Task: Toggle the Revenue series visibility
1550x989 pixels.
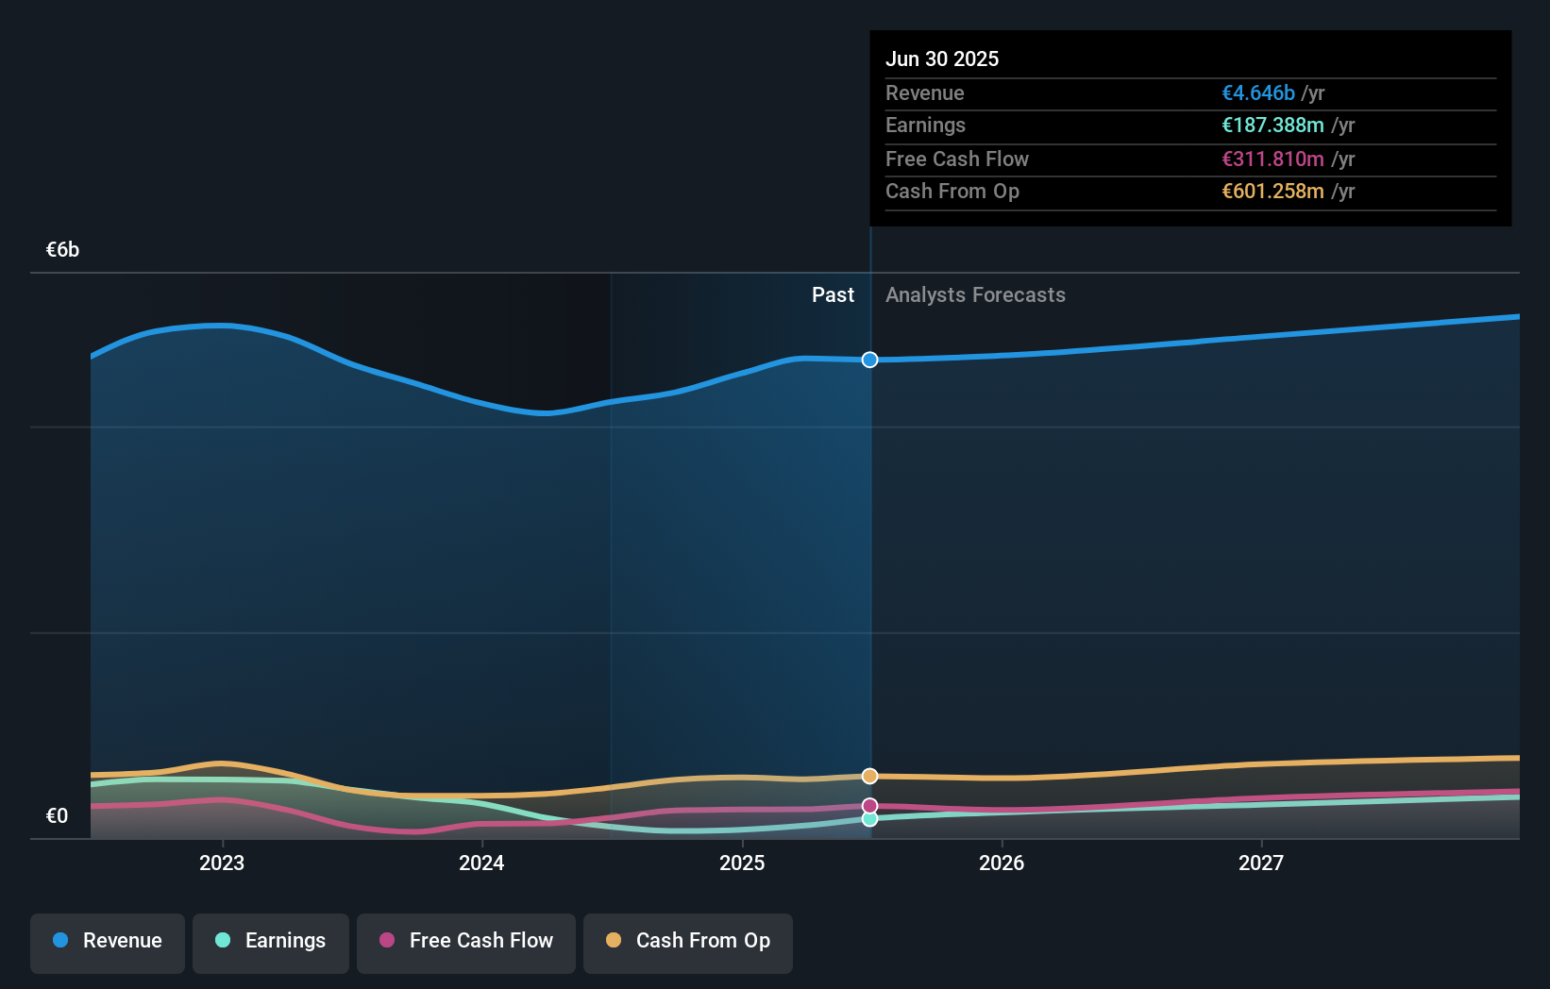Action: pos(107,941)
